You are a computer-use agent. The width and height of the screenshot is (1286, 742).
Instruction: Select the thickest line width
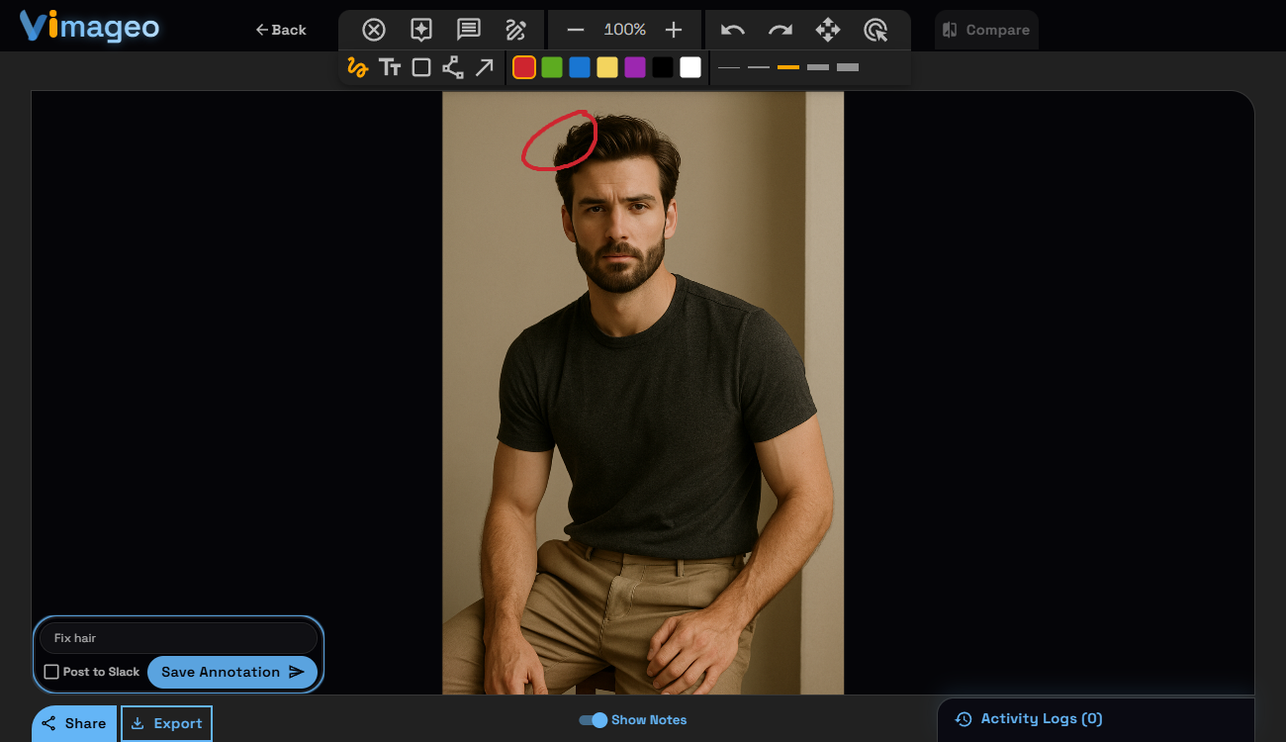pos(848,67)
